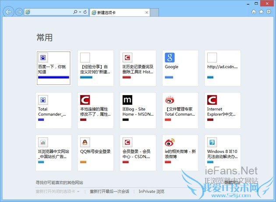Viewport: 276px width, 202px height.
Task: Start InPrivate 浏览
Action: point(152,191)
